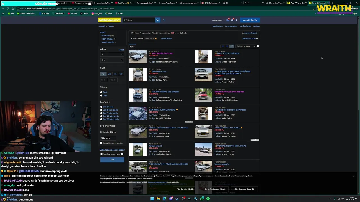This screenshot has height=202, width=360.
Task: Open Spotify from the taskbar
Action: pos(208,199)
